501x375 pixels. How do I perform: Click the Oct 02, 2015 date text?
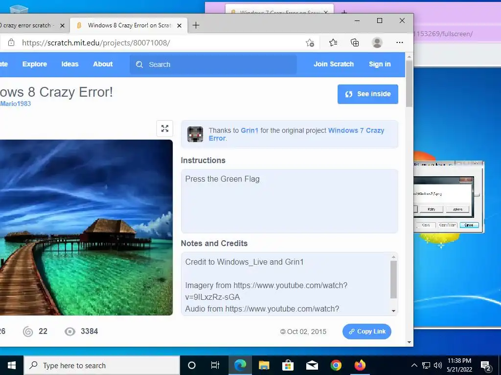tap(307, 332)
